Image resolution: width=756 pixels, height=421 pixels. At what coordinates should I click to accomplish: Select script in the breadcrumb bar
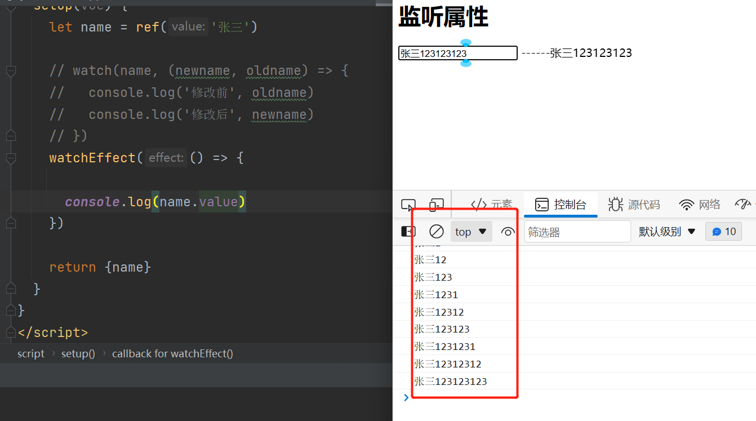point(30,354)
